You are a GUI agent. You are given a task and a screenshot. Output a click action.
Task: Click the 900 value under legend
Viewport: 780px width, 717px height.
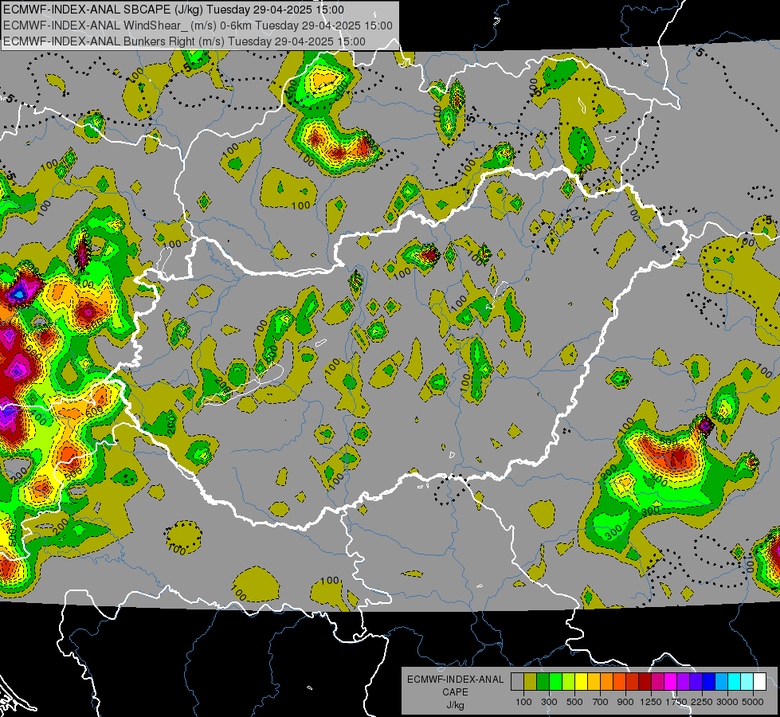[625, 702]
